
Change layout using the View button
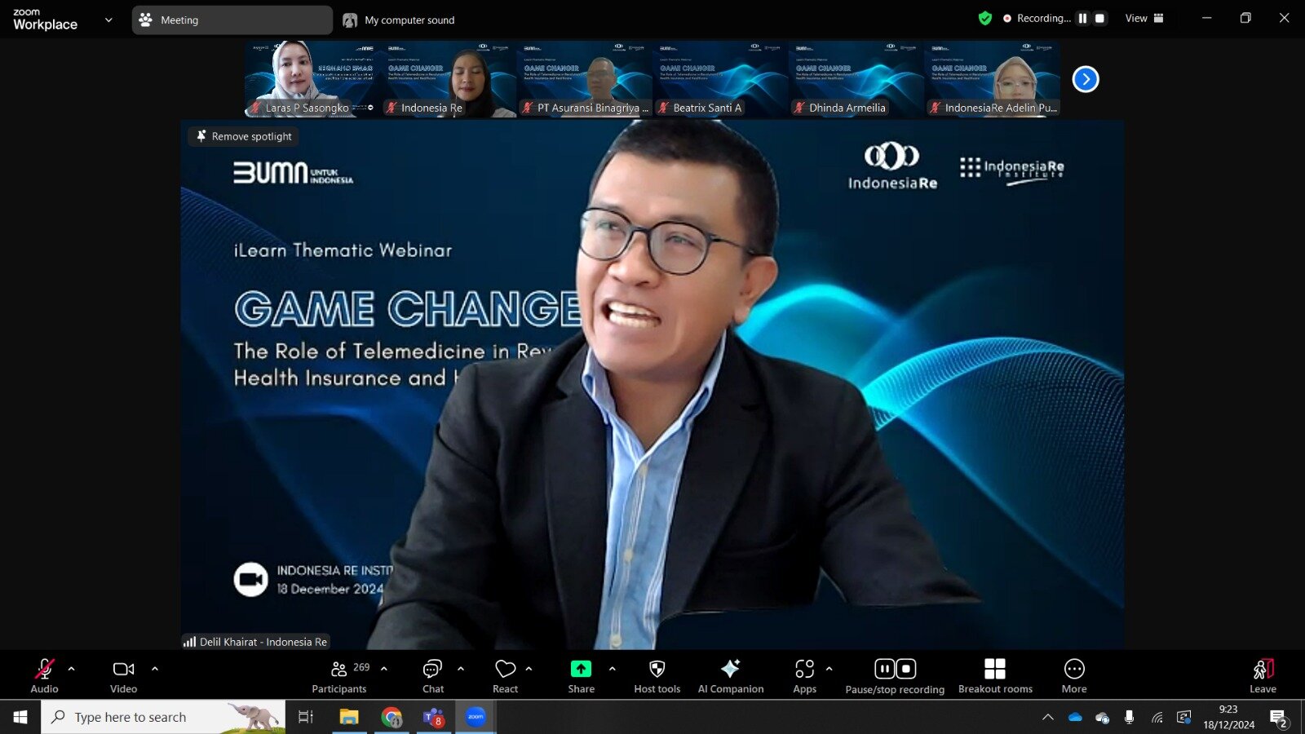coord(1144,18)
